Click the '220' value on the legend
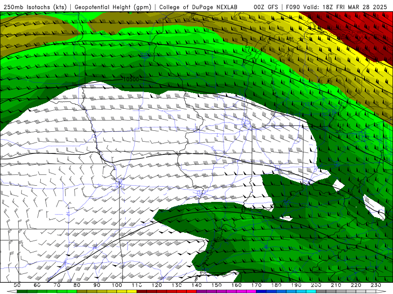The image size is (393, 294). 356,285
